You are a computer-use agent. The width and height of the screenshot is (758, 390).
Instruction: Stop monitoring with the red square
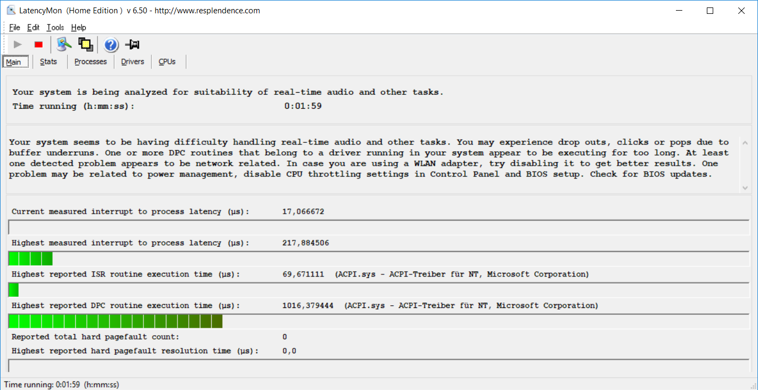(38, 45)
